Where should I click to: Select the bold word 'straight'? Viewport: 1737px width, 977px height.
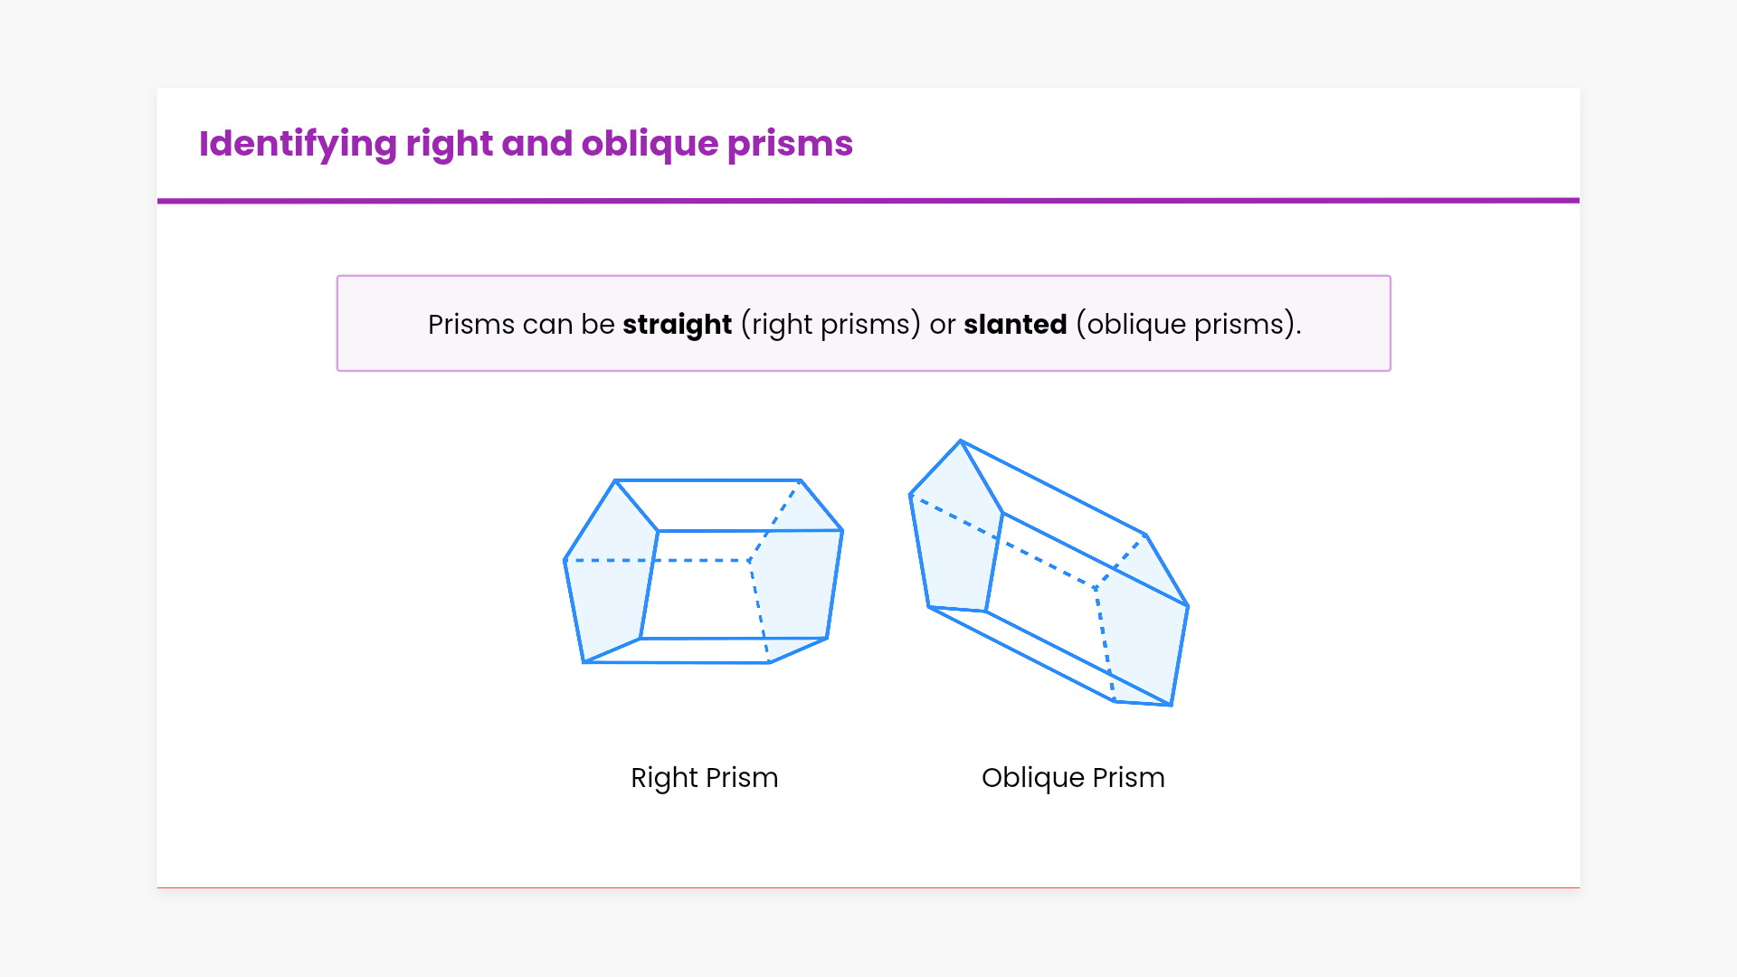(x=677, y=324)
